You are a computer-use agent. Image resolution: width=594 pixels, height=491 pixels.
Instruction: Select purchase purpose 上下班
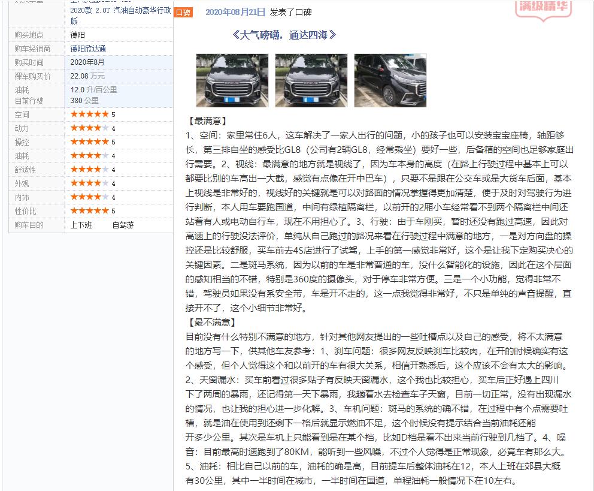[x=81, y=225]
